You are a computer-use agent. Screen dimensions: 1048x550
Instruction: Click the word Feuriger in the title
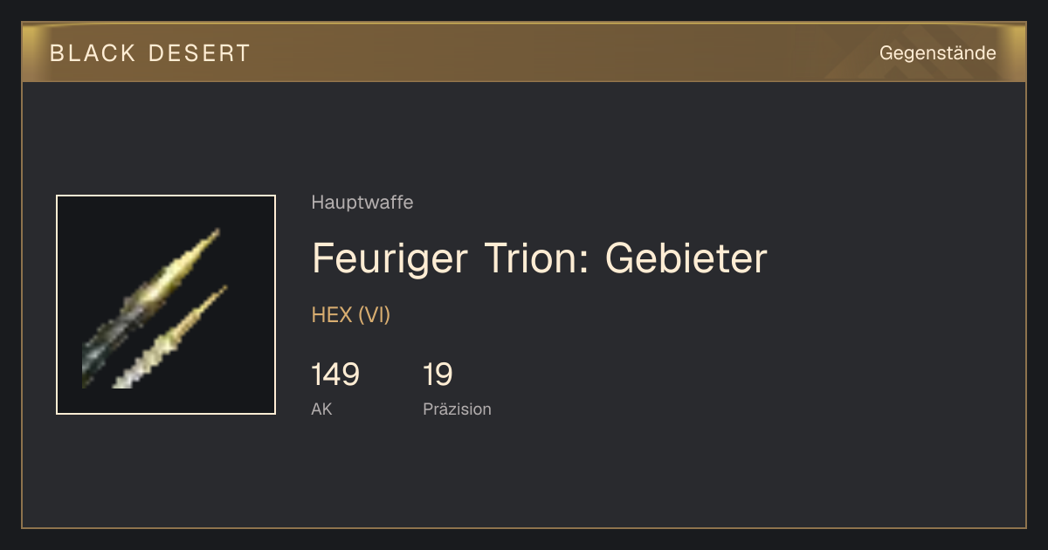pyautogui.click(x=390, y=260)
